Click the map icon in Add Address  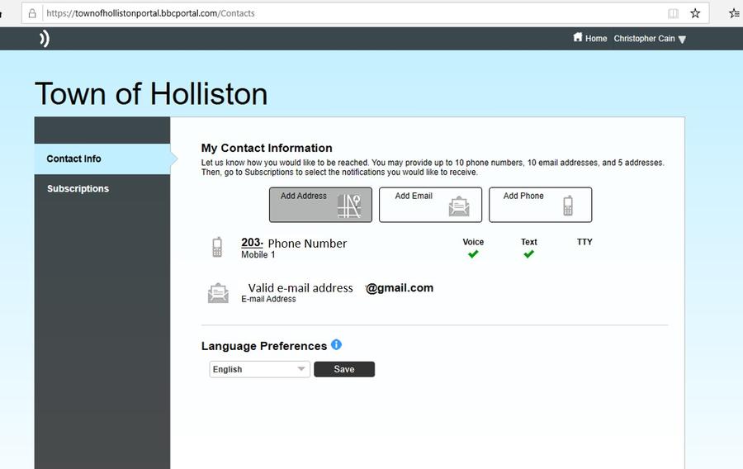pyautogui.click(x=349, y=206)
